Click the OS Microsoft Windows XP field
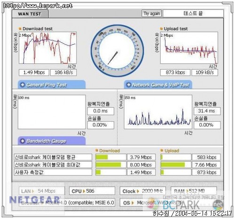Viewport: 235px width, 219px height. 168,203
